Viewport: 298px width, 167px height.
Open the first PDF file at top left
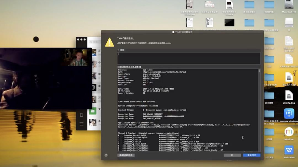click(190, 5)
